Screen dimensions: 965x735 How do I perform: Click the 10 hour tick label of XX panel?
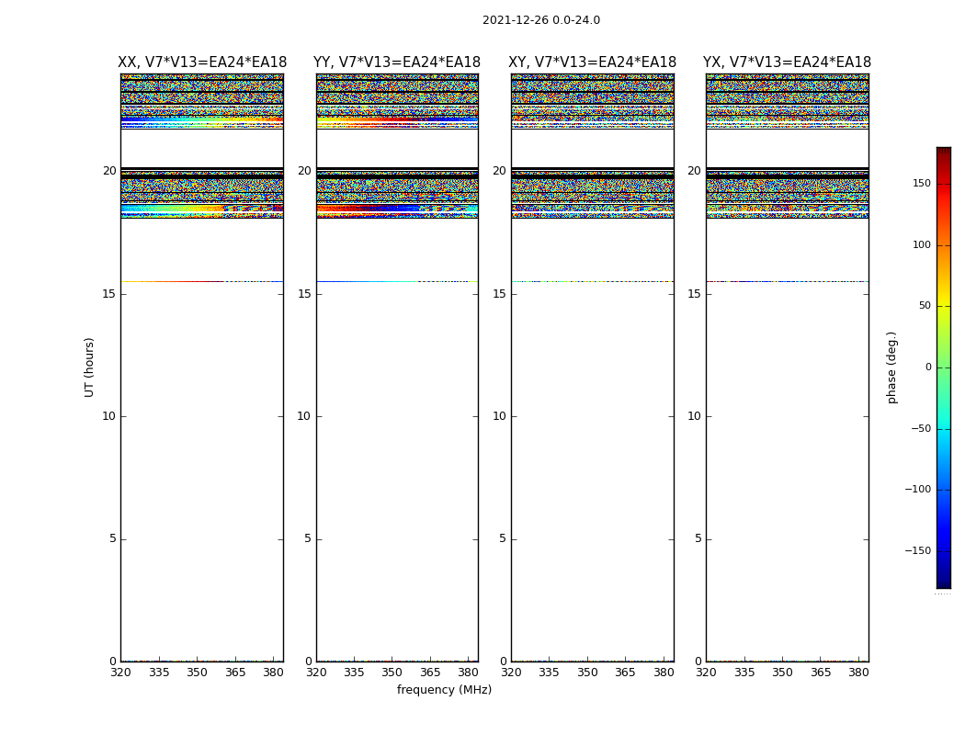[108, 416]
